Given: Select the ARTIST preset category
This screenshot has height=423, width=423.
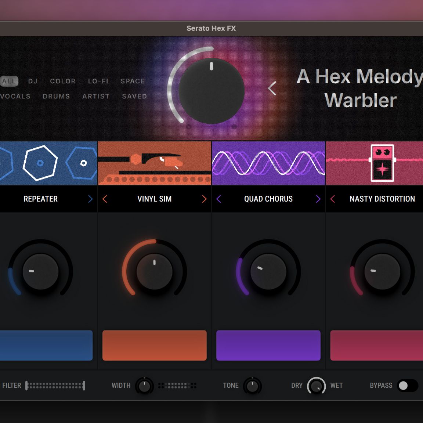Looking at the screenshot, I should pyautogui.click(x=96, y=96).
